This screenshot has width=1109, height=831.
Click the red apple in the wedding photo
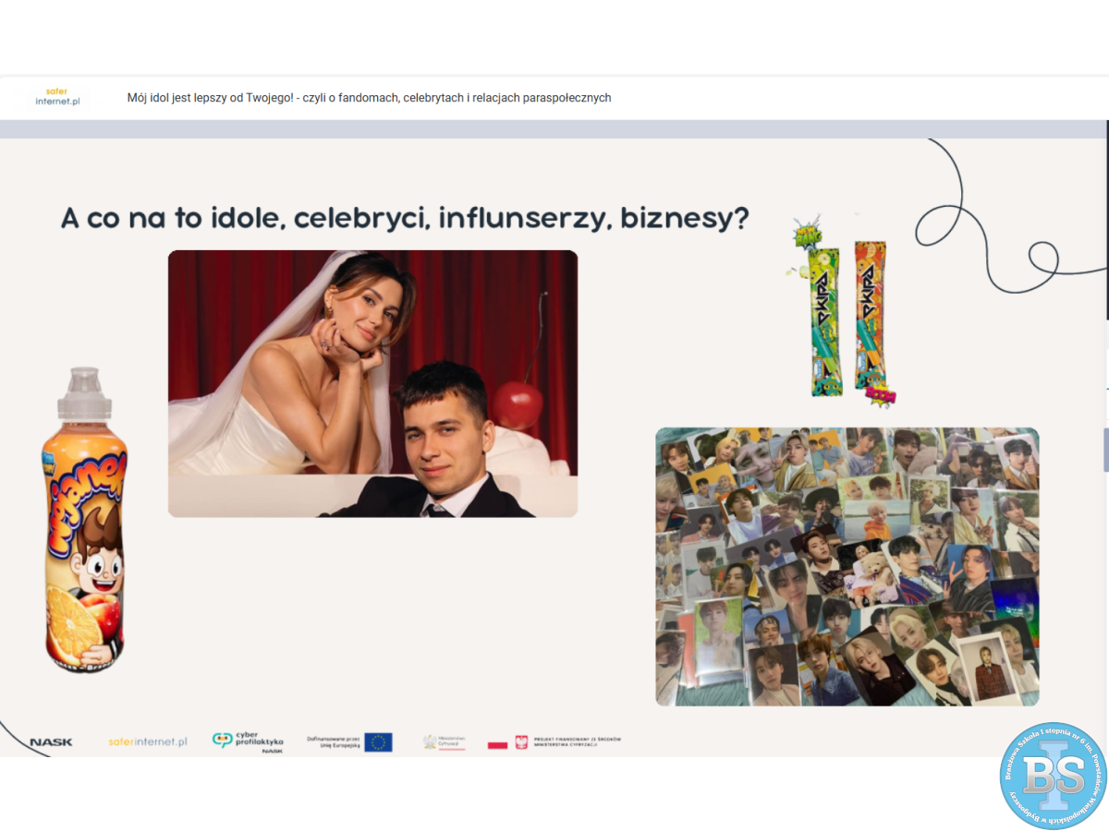(x=516, y=404)
